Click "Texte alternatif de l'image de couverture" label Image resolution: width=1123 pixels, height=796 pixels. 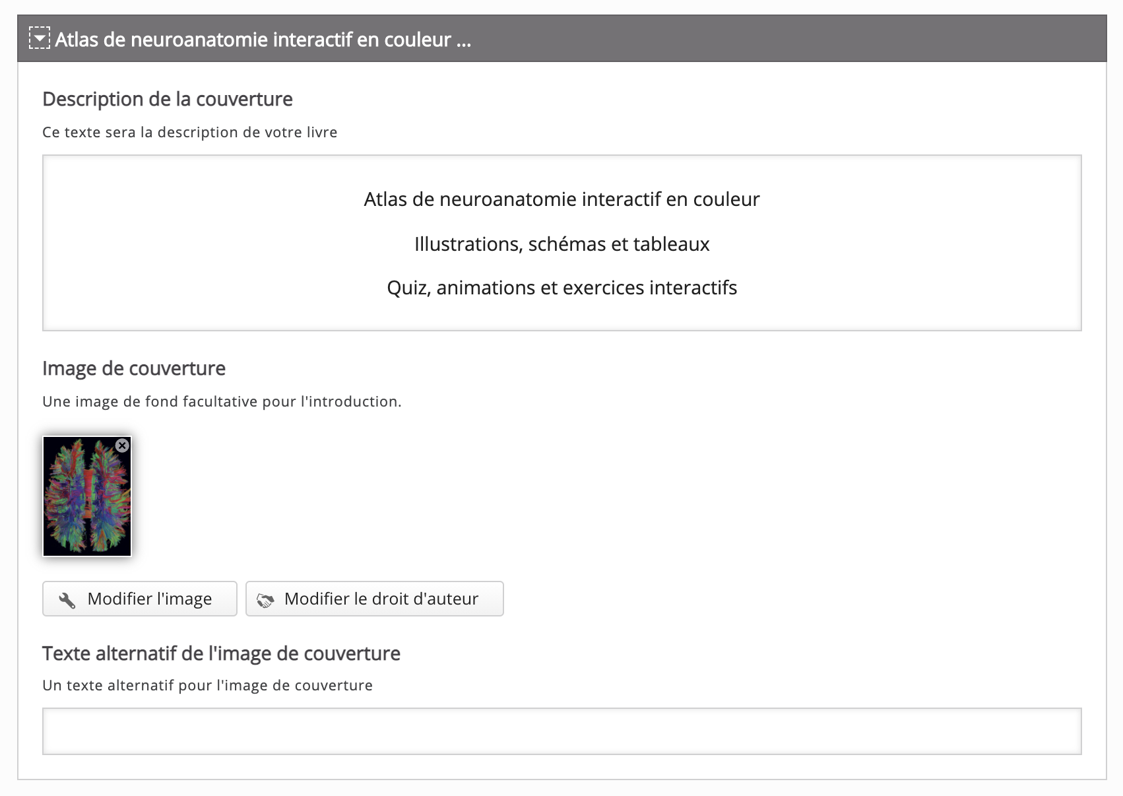click(x=221, y=653)
